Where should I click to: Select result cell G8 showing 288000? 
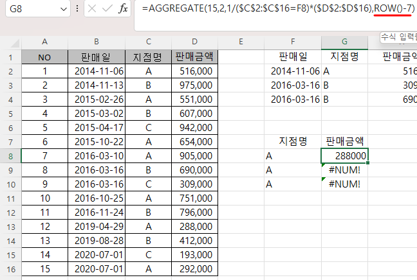pos(345,156)
